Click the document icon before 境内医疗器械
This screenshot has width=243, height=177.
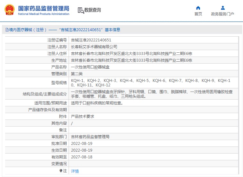tap(7, 30)
